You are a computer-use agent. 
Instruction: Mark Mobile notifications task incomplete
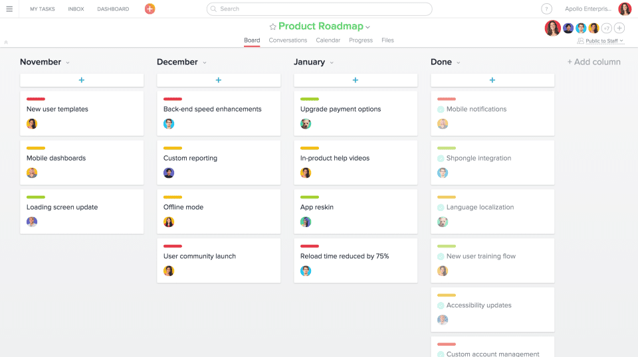(441, 109)
